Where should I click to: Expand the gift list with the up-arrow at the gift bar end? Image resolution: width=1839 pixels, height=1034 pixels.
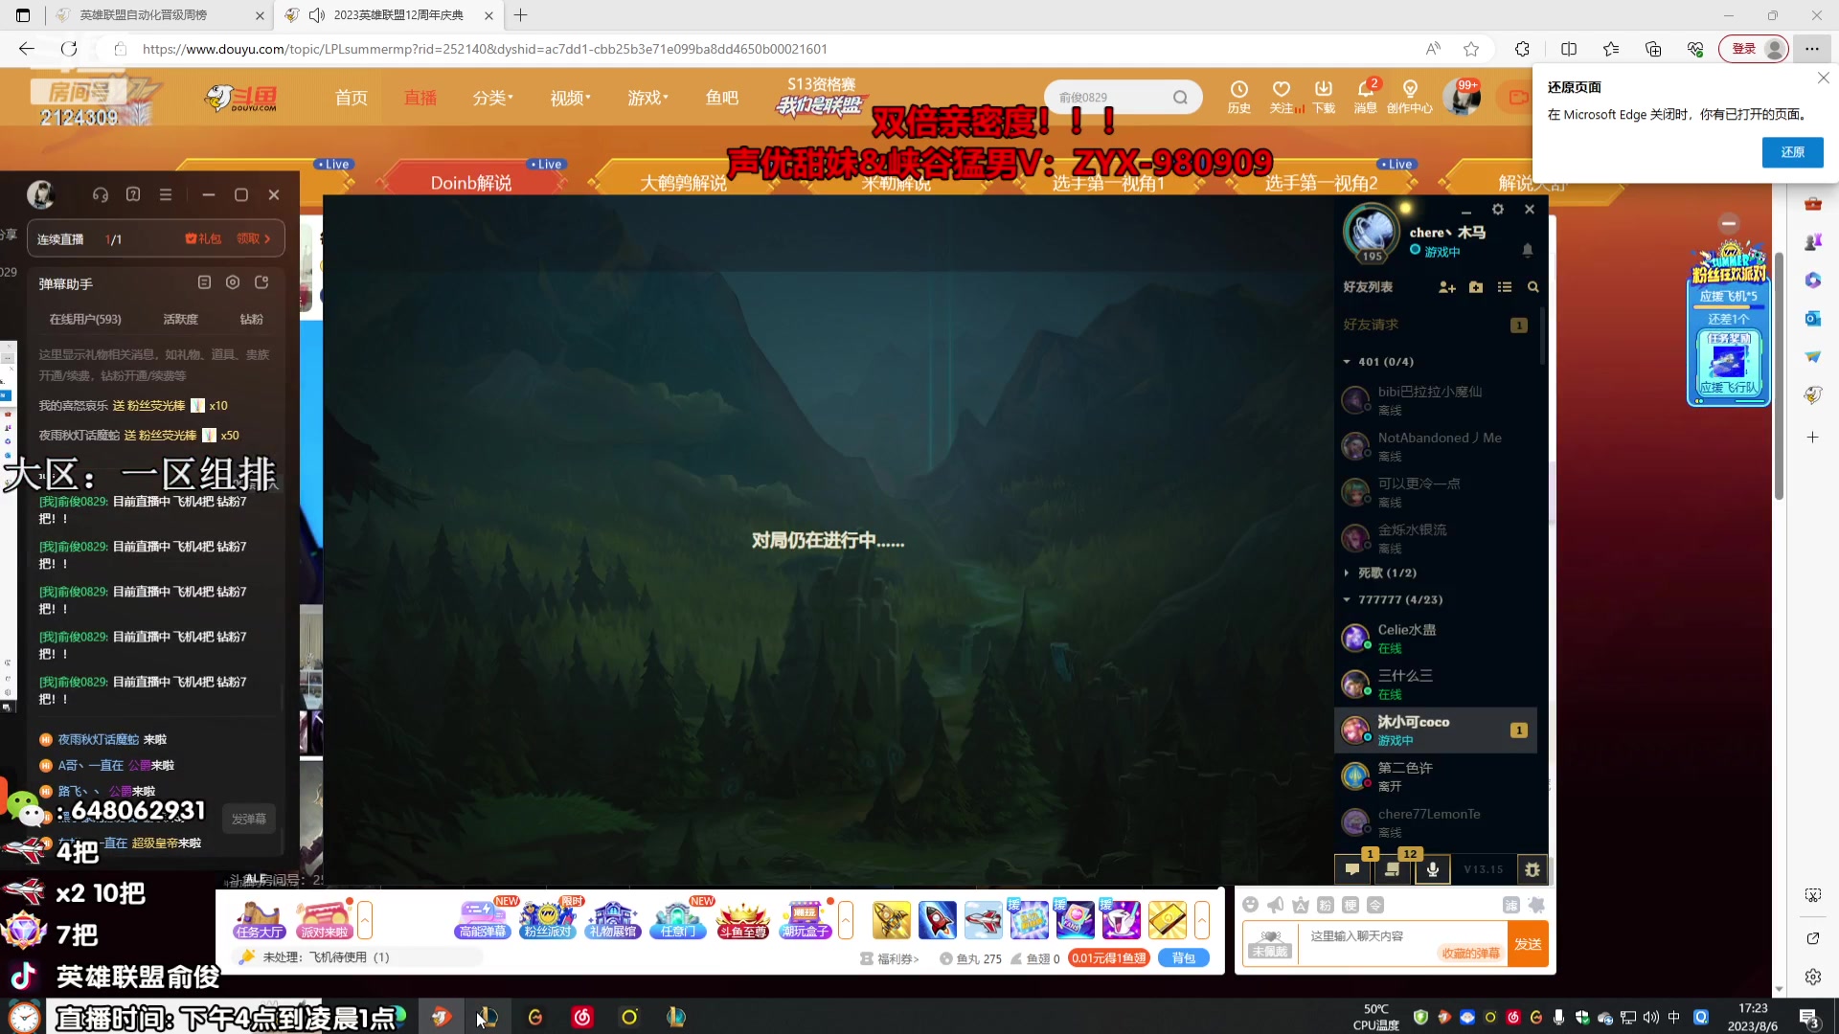[x=1202, y=920]
